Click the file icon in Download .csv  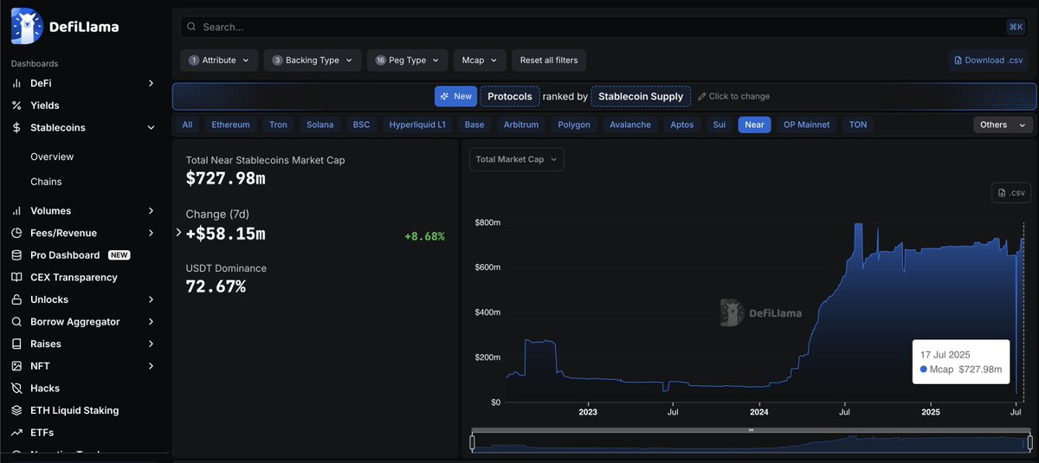(x=958, y=61)
